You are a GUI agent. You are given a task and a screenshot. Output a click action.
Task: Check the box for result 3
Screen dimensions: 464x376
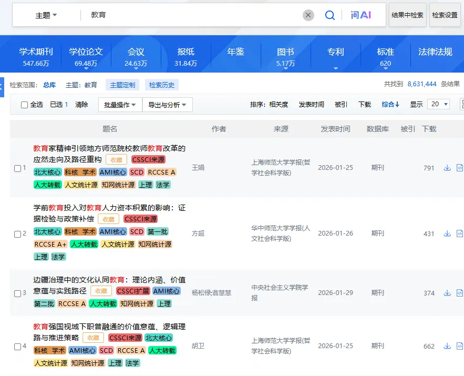[x=17, y=293]
